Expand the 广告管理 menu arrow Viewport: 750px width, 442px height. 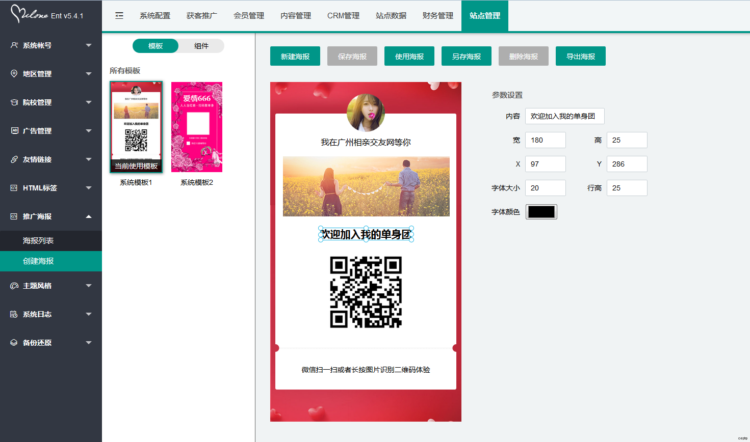[89, 131]
